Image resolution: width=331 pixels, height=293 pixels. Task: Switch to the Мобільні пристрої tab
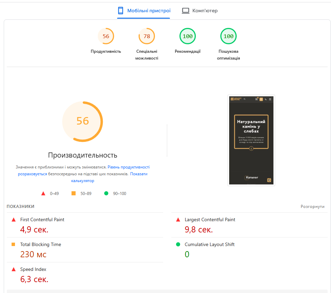(x=144, y=11)
